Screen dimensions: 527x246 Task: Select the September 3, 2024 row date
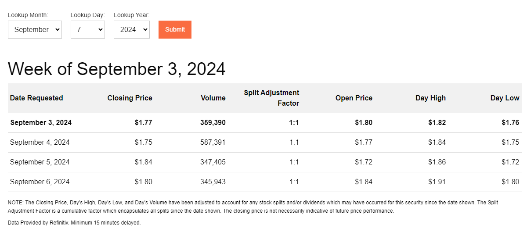coord(41,122)
